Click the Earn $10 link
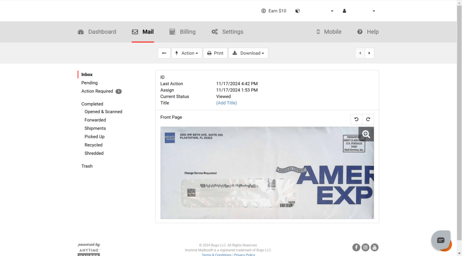This screenshot has width=462, height=256. pos(274,11)
